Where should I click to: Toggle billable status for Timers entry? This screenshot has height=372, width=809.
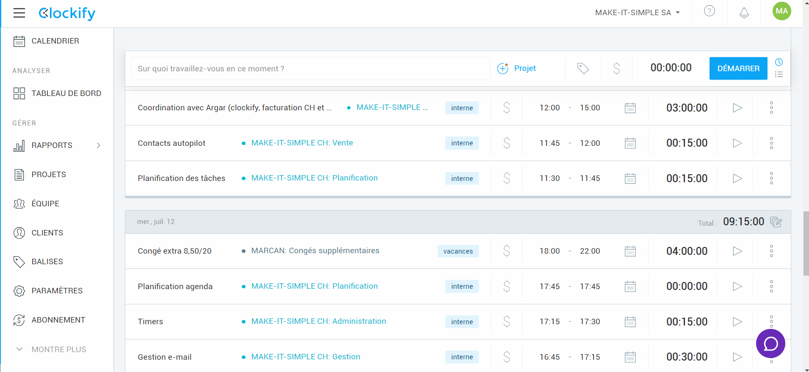point(506,322)
